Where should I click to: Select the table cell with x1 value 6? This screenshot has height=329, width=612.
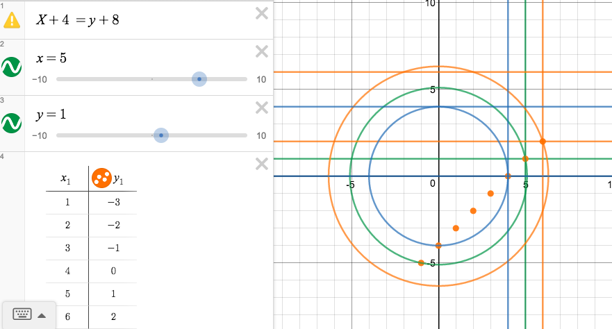coord(67,317)
